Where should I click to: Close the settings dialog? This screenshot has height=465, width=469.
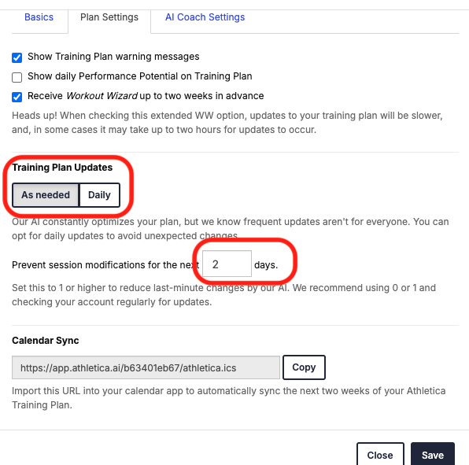tap(380, 455)
